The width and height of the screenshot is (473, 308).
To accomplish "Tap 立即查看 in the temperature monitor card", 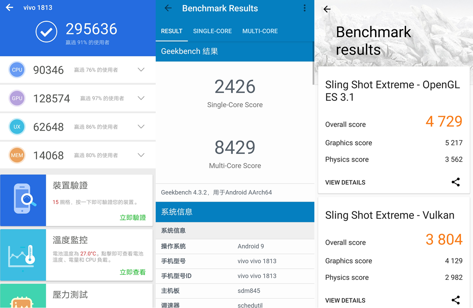I will click(x=133, y=272).
